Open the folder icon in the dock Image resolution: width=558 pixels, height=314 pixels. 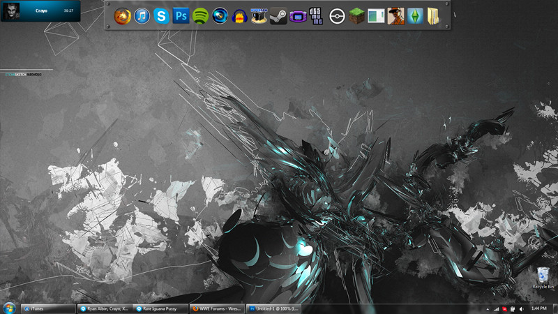point(434,15)
